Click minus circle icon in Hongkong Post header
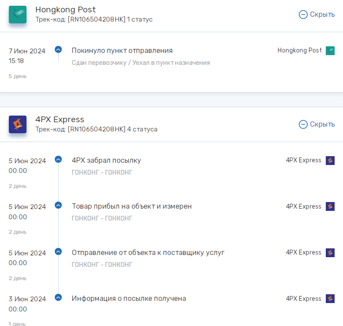Screen dimensions: 343x326 pos(303,15)
